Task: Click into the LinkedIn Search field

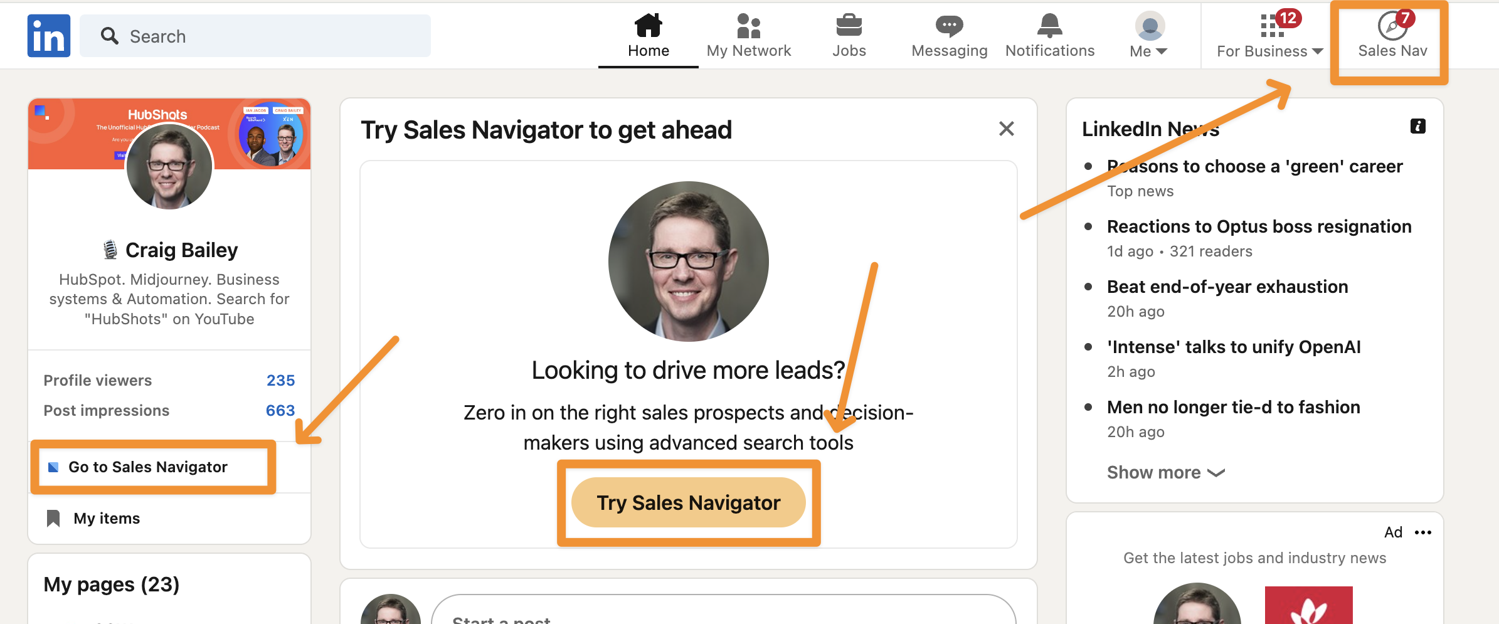Action: [263, 36]
